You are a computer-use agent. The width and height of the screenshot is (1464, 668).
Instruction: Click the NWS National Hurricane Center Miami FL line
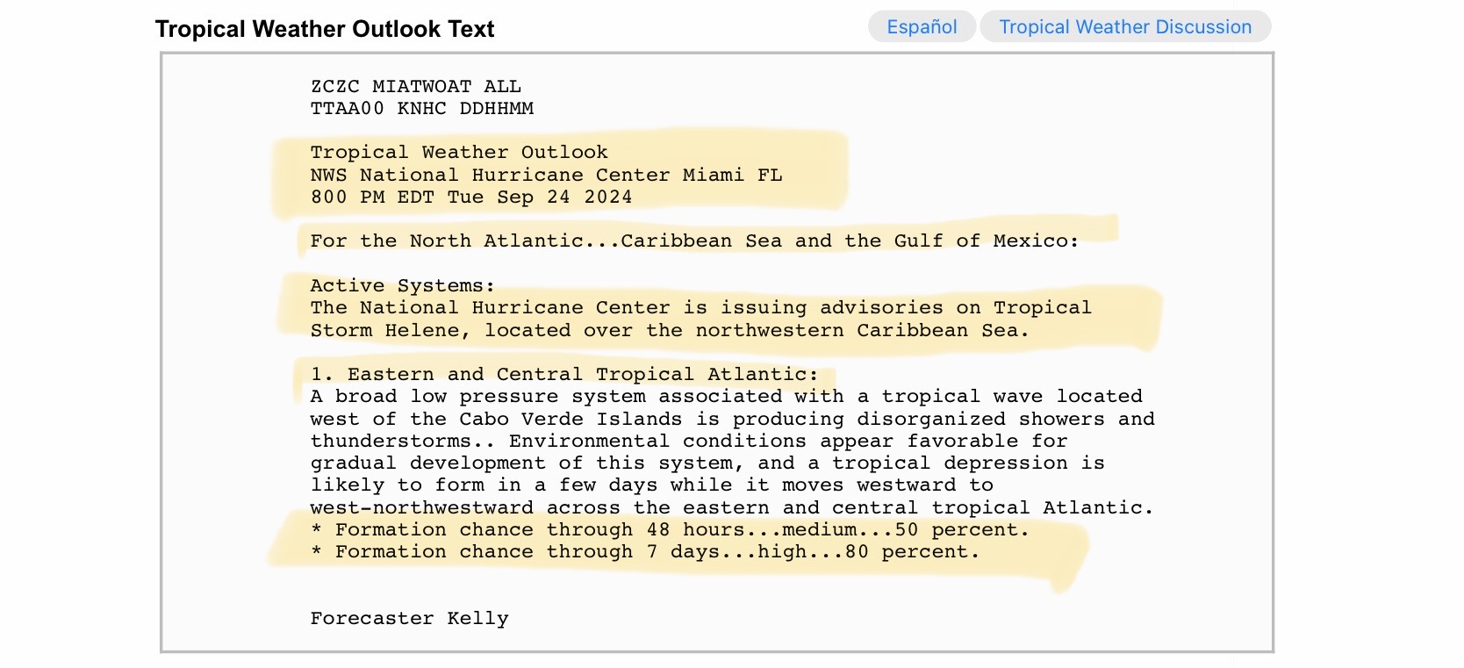pos(546,175)
